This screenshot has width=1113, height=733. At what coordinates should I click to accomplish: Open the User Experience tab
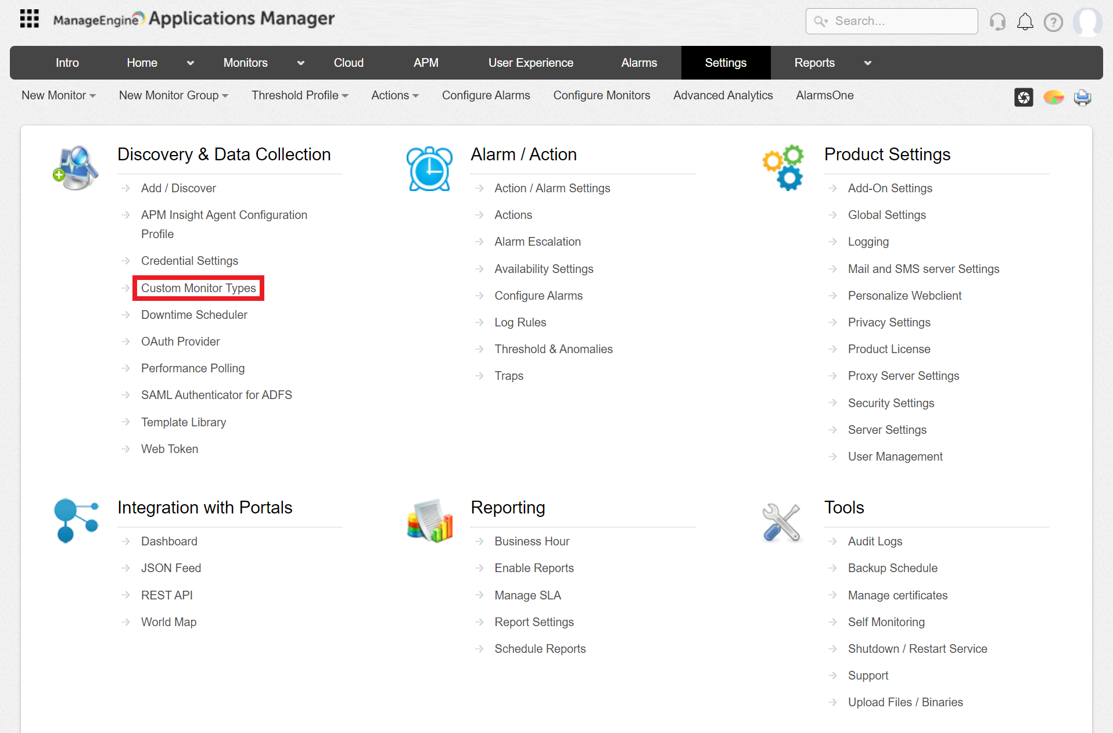(x=530, y=63)
